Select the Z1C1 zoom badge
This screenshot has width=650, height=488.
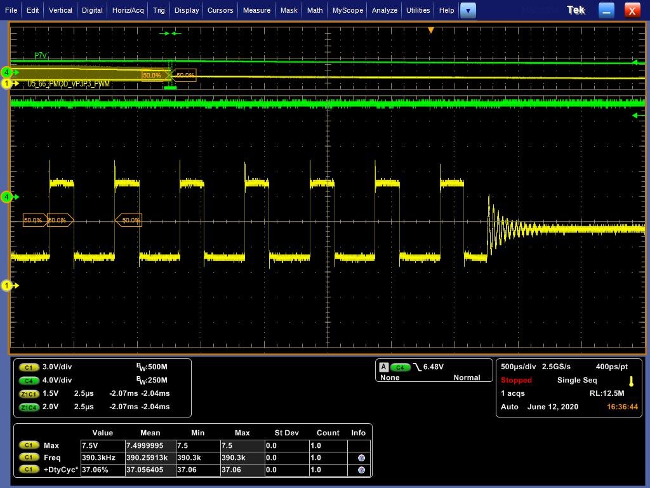tap(29, 394)
